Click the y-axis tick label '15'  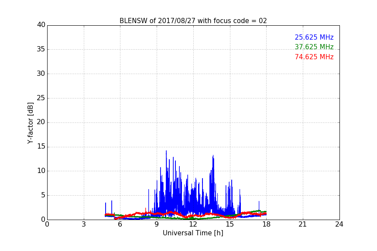click(41, 146)
